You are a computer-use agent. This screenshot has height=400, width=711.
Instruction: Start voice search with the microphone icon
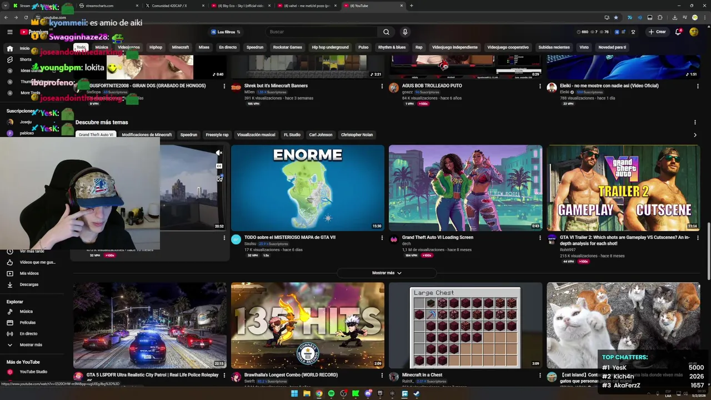point(405,32)
